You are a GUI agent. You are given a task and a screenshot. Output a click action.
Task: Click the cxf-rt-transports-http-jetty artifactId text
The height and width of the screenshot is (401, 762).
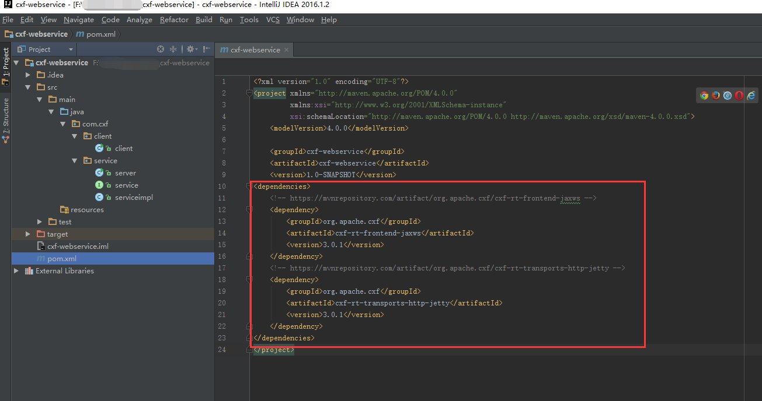point(392,303)
